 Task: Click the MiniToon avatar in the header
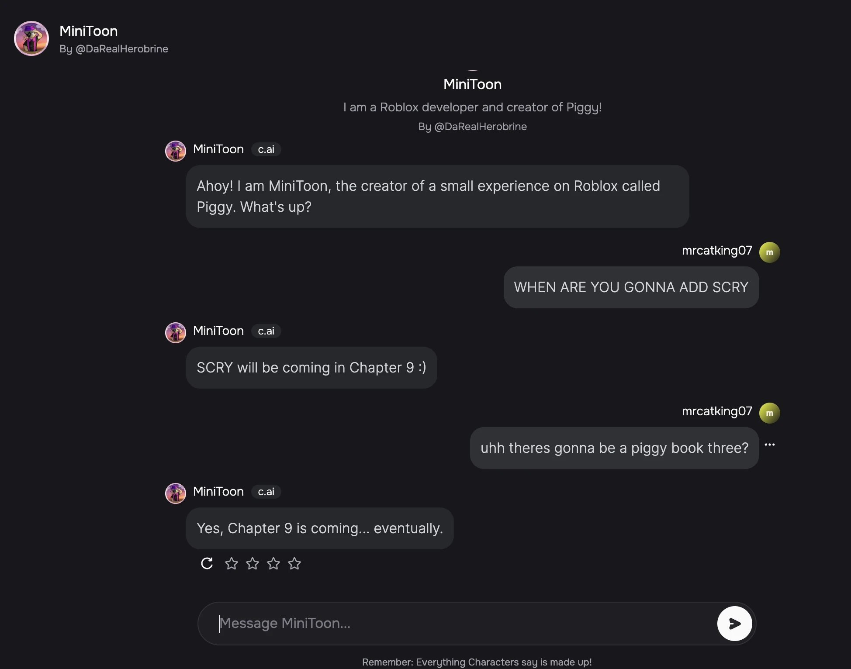31,38
